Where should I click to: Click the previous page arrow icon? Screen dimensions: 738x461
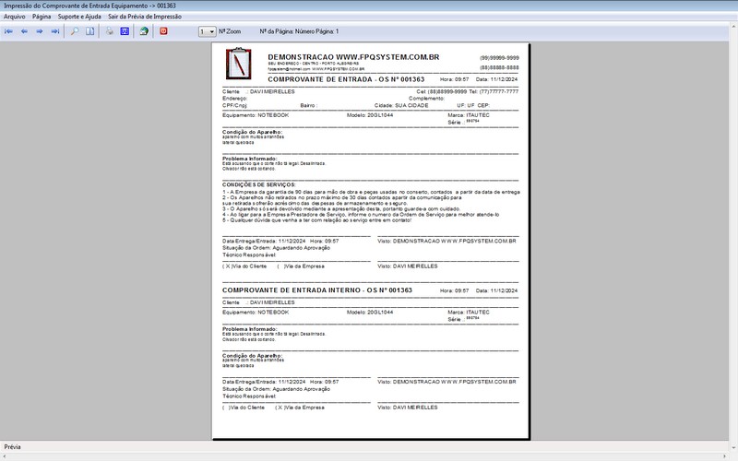(24, 31)
